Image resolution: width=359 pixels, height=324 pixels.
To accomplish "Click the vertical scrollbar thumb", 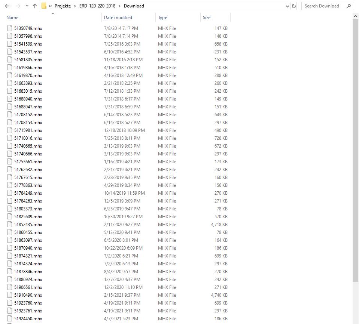I will 355,150.
